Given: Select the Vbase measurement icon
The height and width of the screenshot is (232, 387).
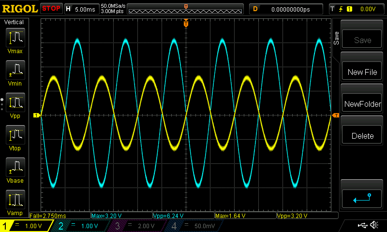Looking at the screenshot, I should point(15,167).
